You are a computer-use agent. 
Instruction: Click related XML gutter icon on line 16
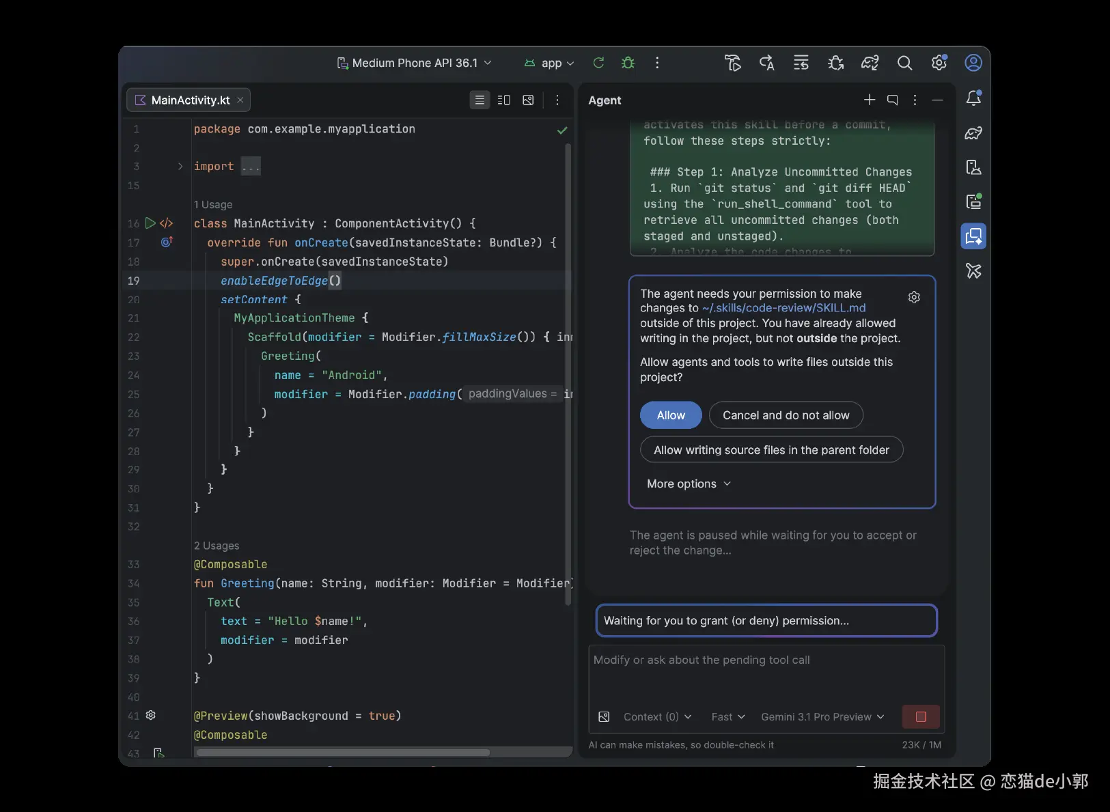[x=167, y=223]
